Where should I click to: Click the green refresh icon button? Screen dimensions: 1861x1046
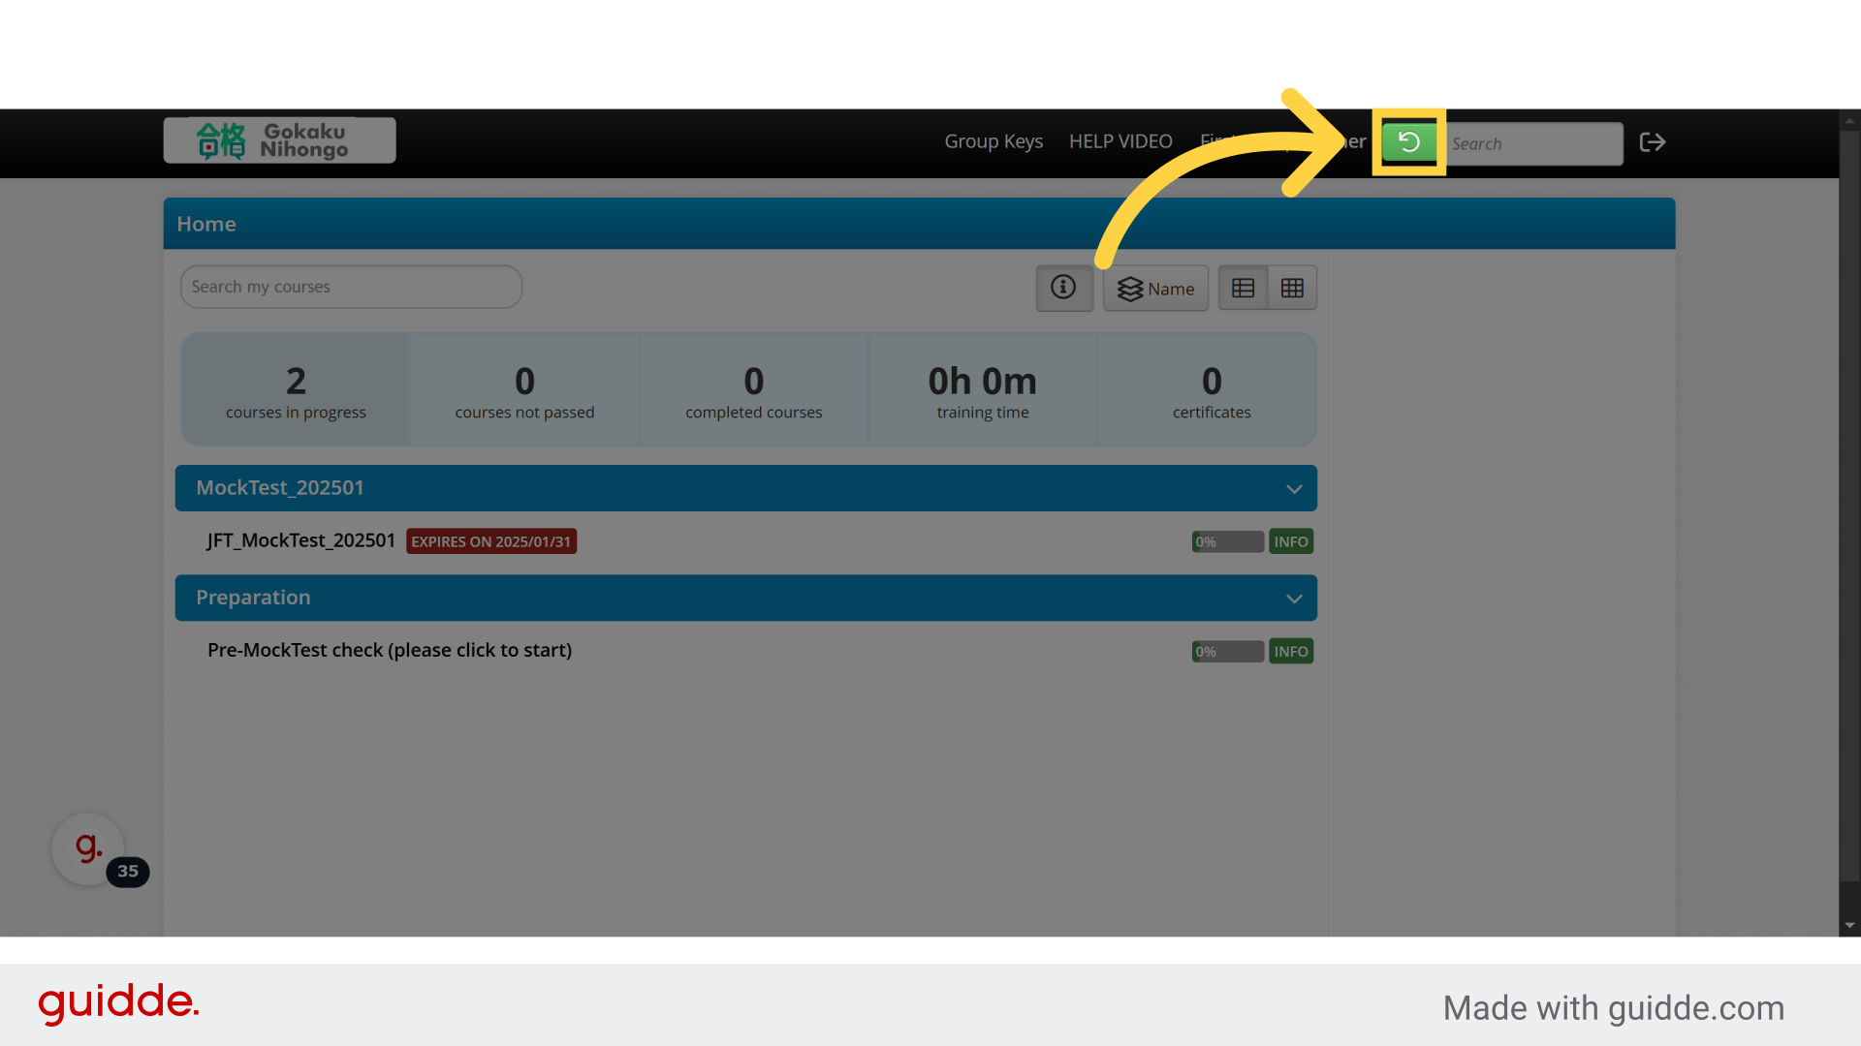tap(1408, 142)
